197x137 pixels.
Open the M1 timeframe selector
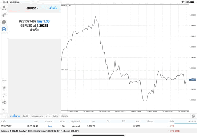(4, 109)
